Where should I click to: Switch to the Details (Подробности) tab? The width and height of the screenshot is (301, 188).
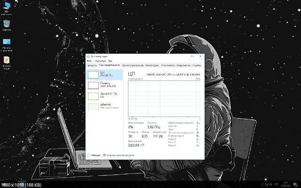click(x=183, y=65)
